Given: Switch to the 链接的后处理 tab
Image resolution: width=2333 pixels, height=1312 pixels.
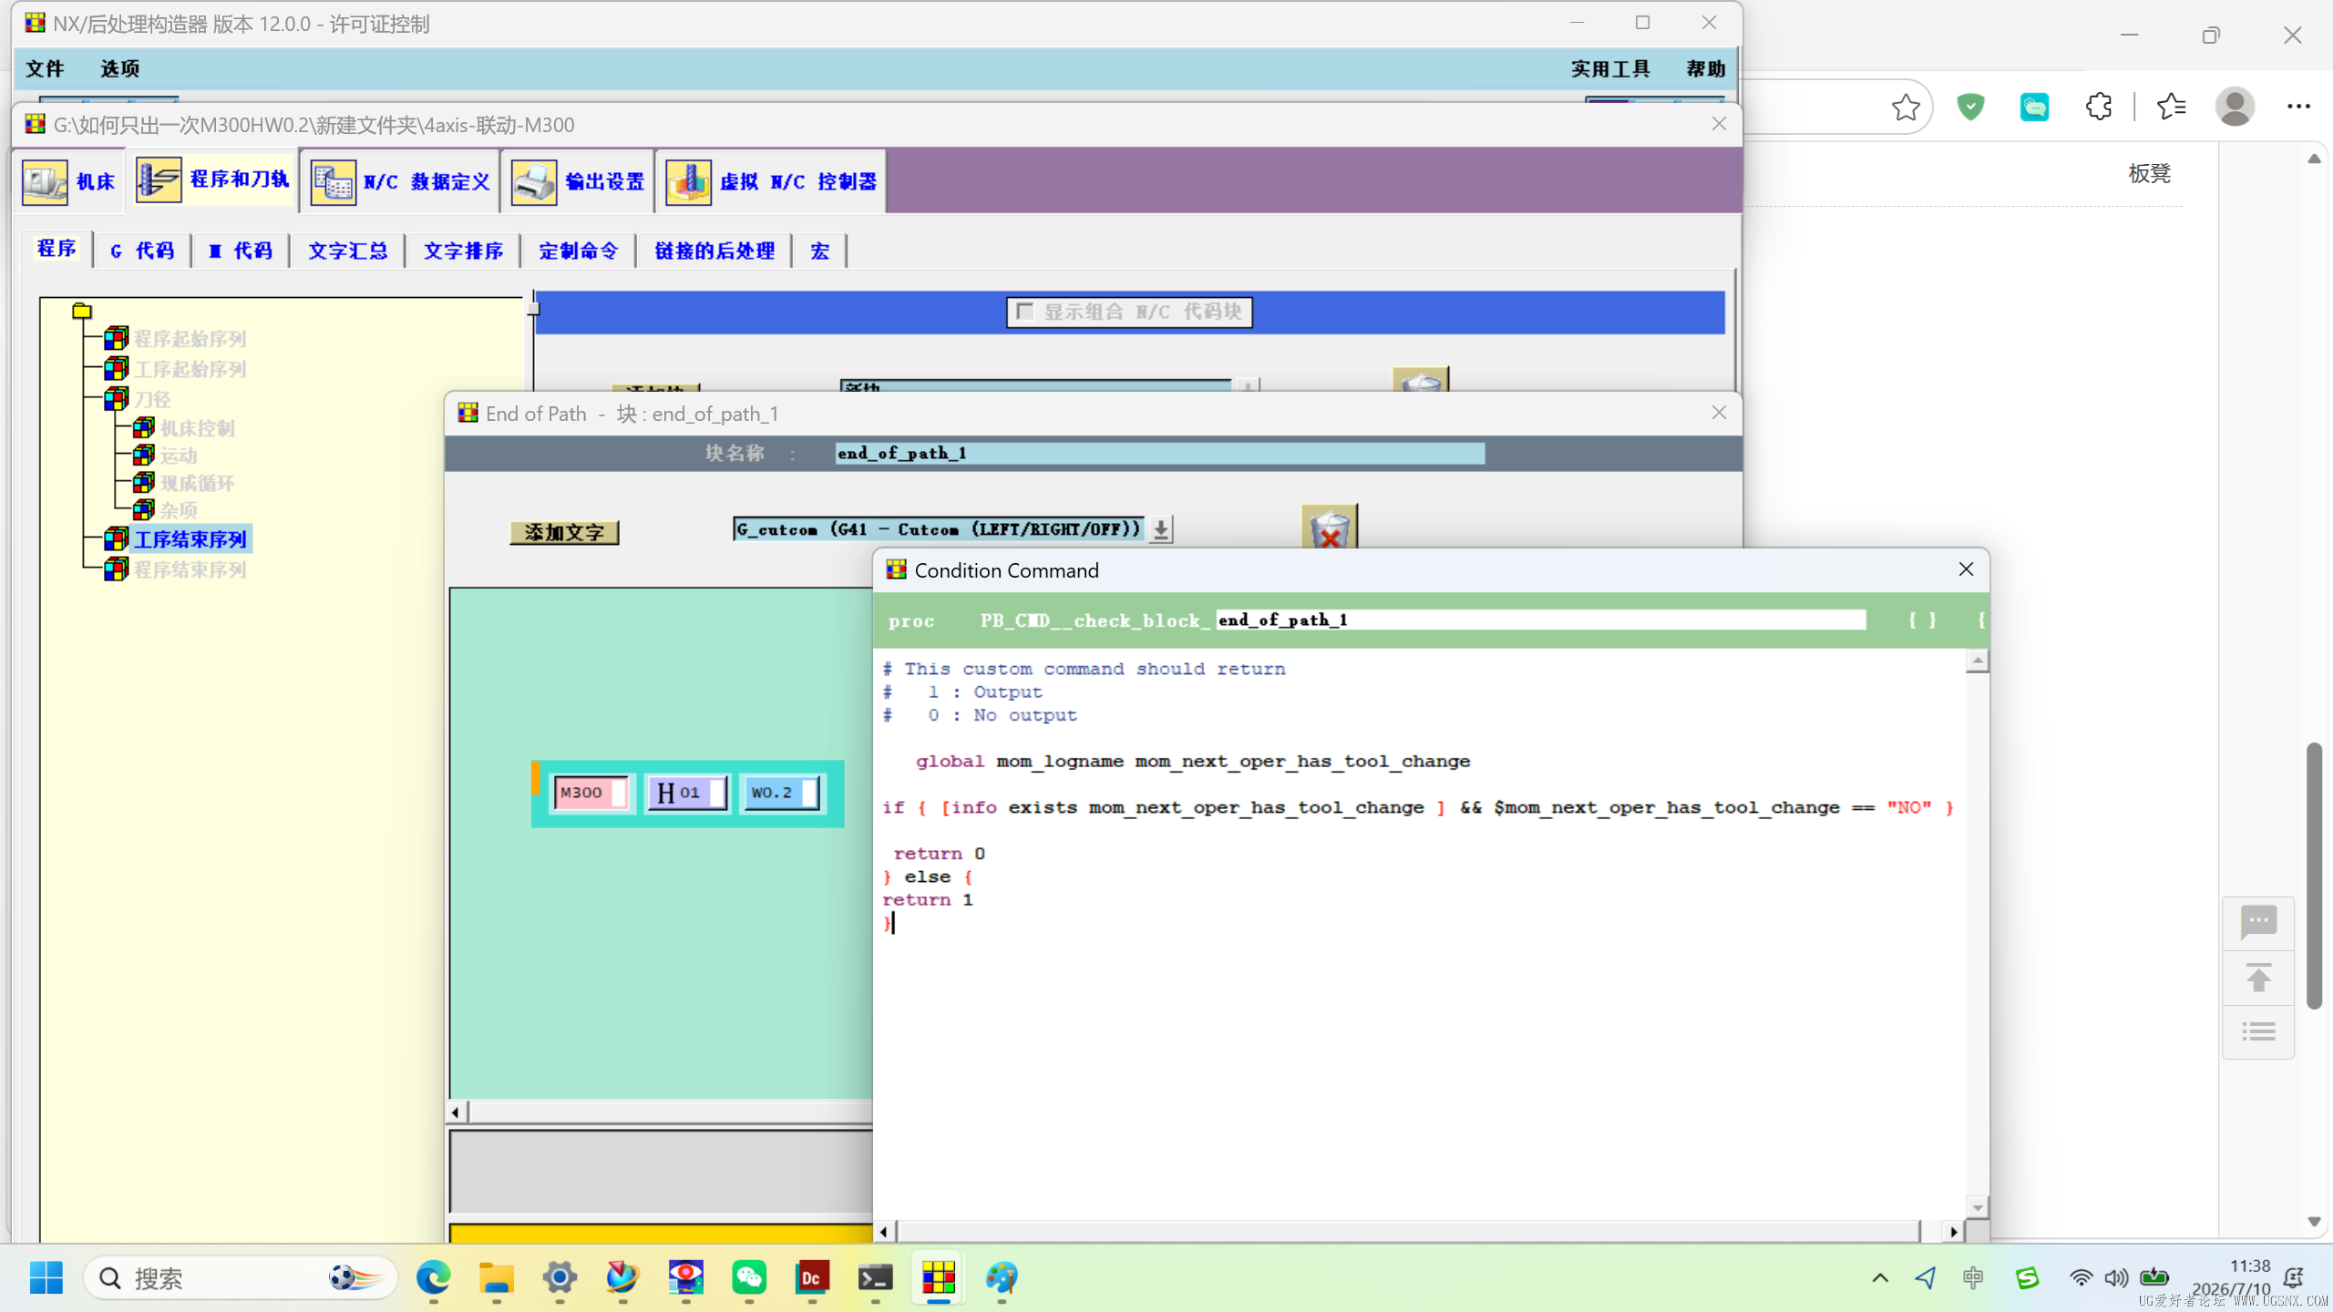Looking at the screenshot, I should tap(714, 251).
